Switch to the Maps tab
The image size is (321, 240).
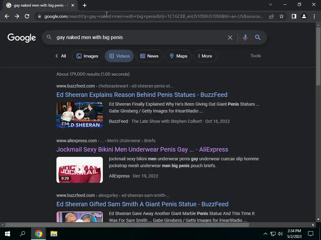178,56
